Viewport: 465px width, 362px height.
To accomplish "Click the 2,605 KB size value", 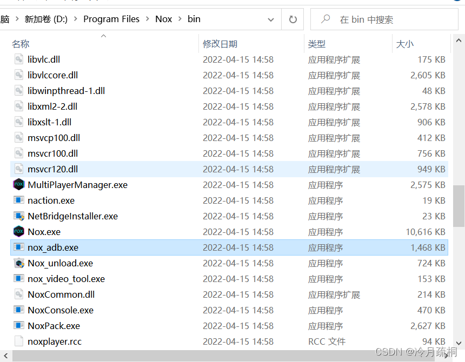I will tap(428, 75).
